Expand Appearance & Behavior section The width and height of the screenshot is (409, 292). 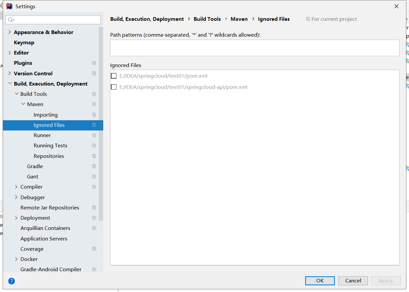(10, 32)
